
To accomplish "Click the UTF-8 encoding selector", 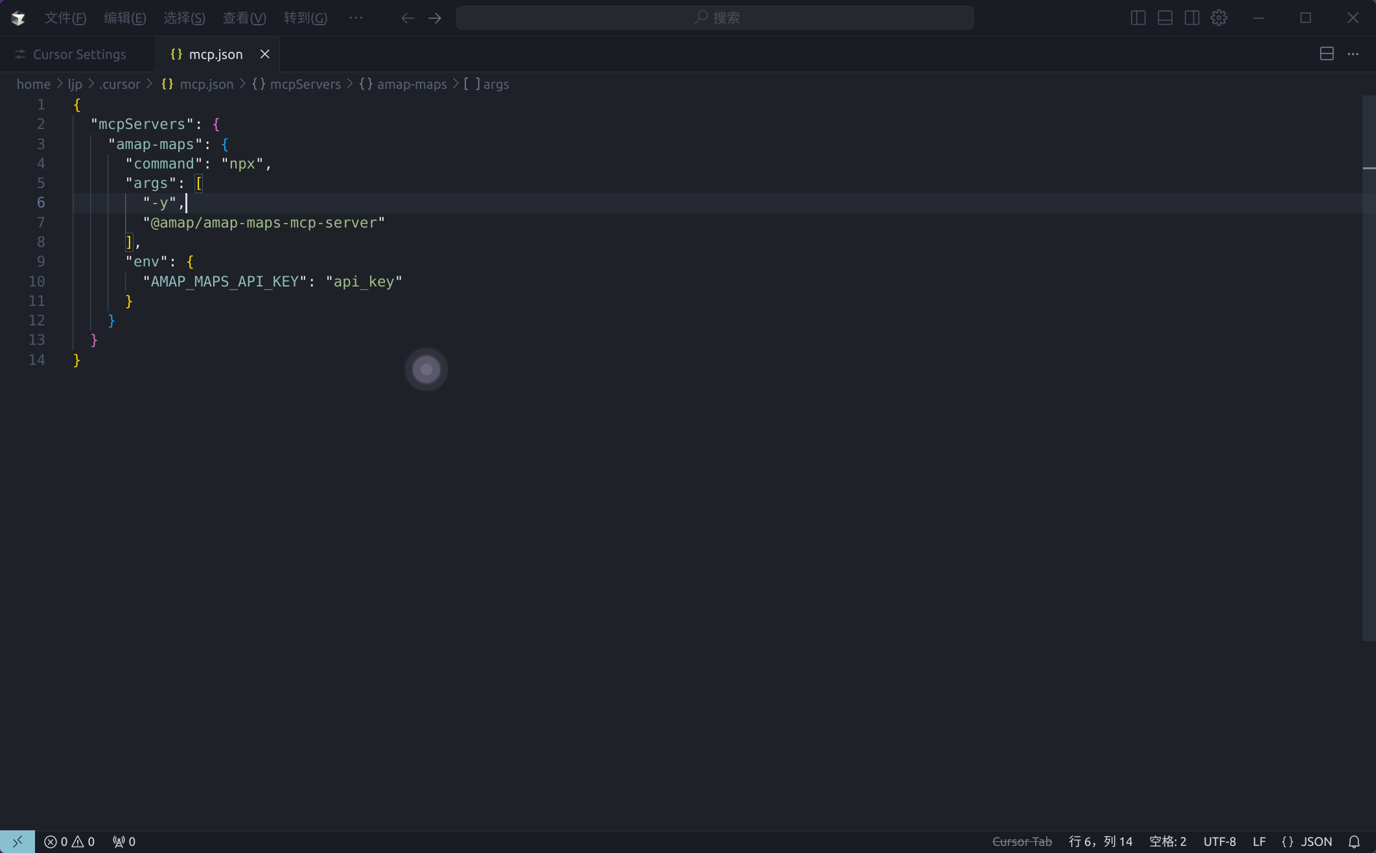I will point(1219,841).
